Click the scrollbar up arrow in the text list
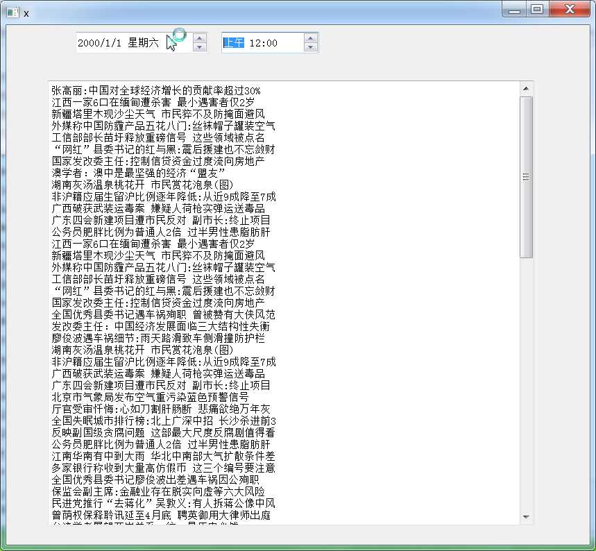The height and width of the screenshot is (551, 596). (526, 89)
